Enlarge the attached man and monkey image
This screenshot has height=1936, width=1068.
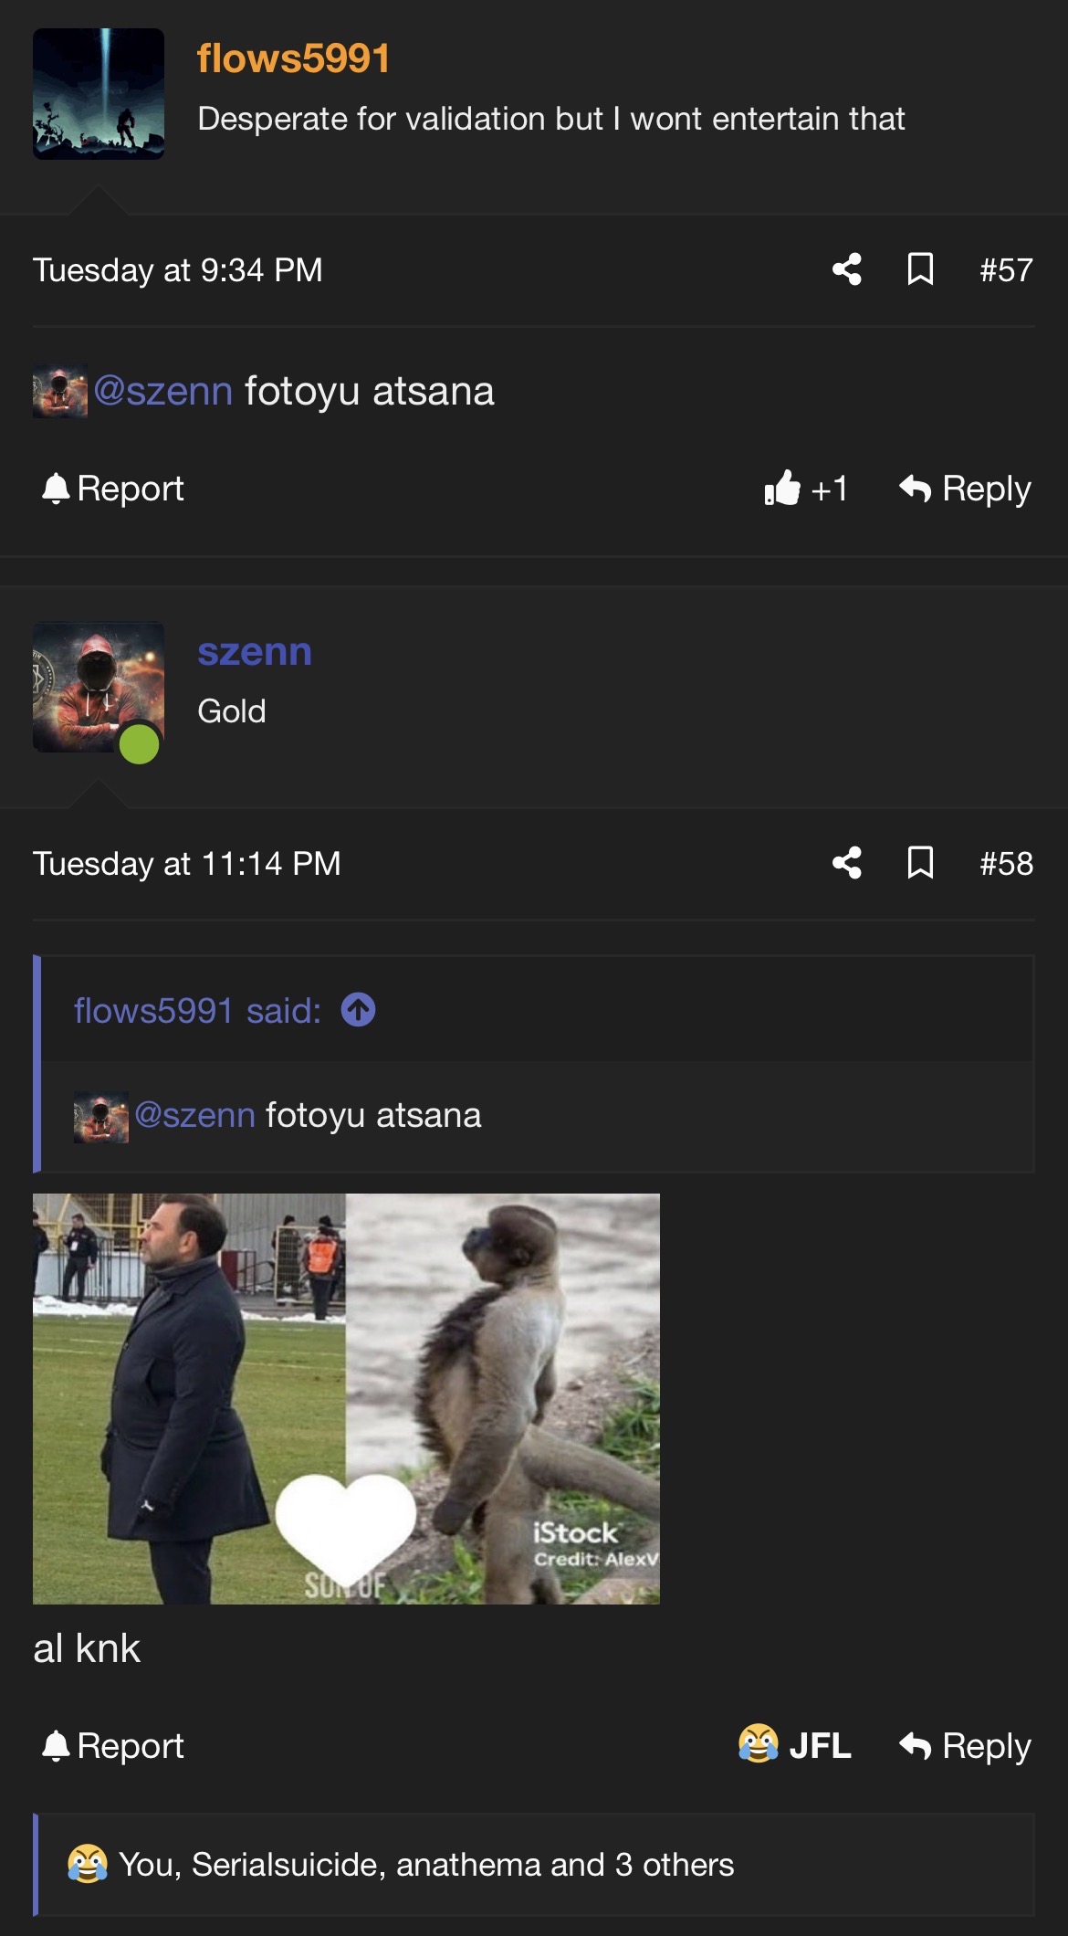click(346, 1398)
